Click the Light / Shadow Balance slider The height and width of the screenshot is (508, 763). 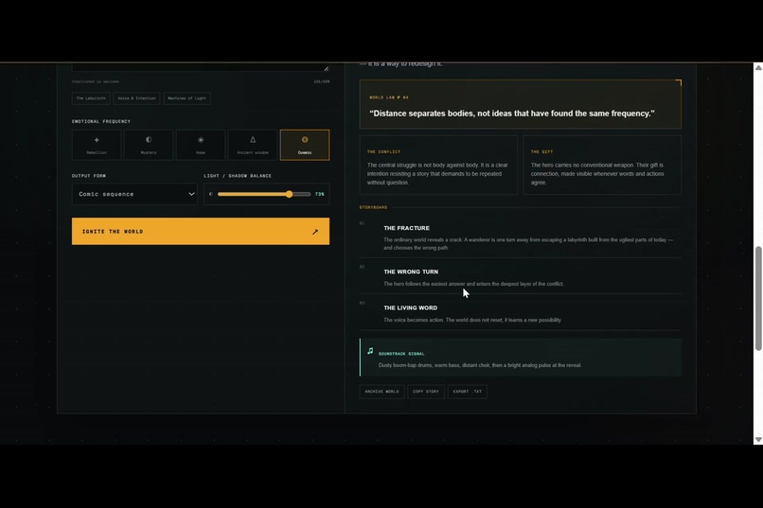coord(264,194)
